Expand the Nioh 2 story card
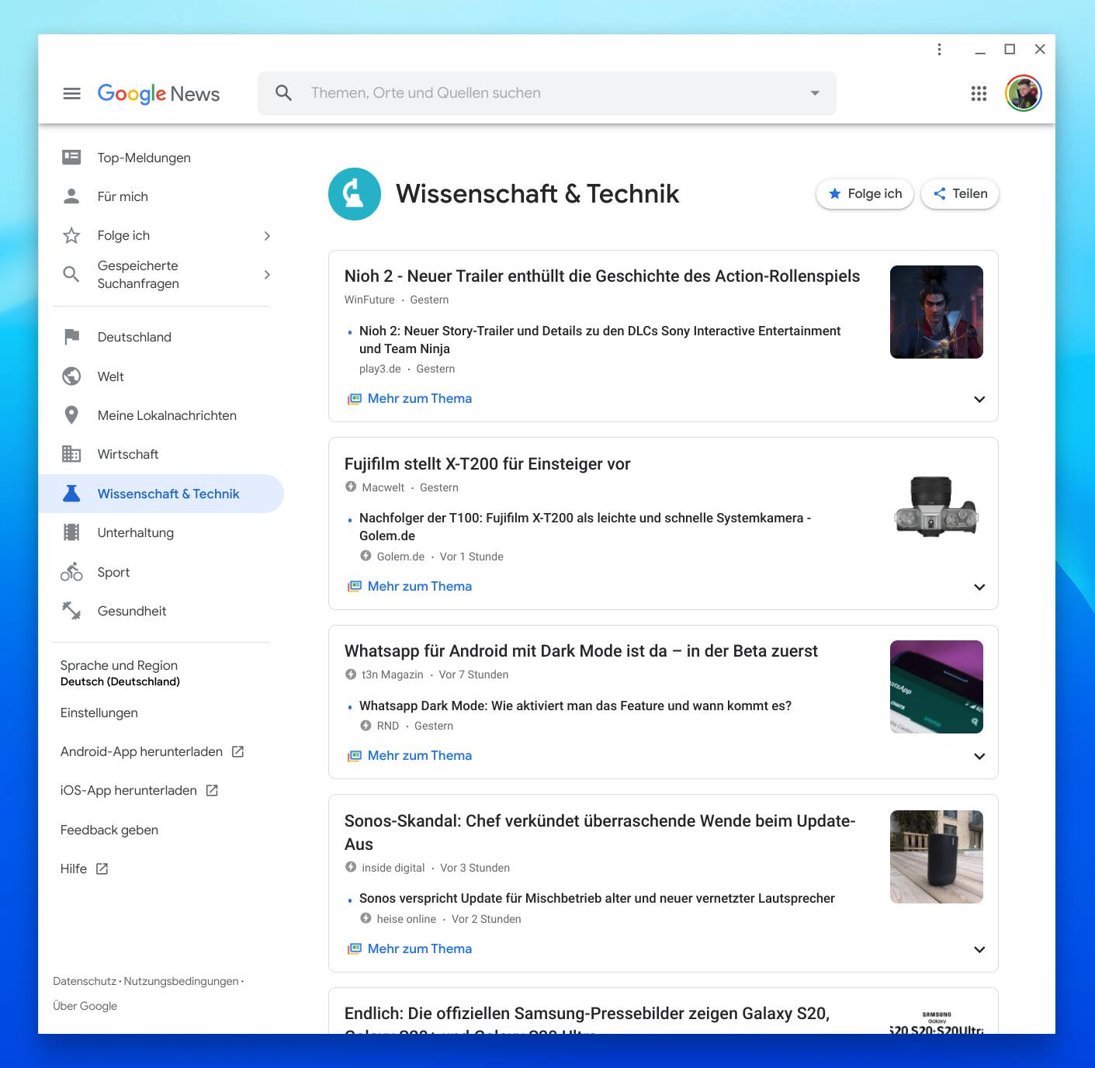 pyautogui.click(x=979, y=399)
